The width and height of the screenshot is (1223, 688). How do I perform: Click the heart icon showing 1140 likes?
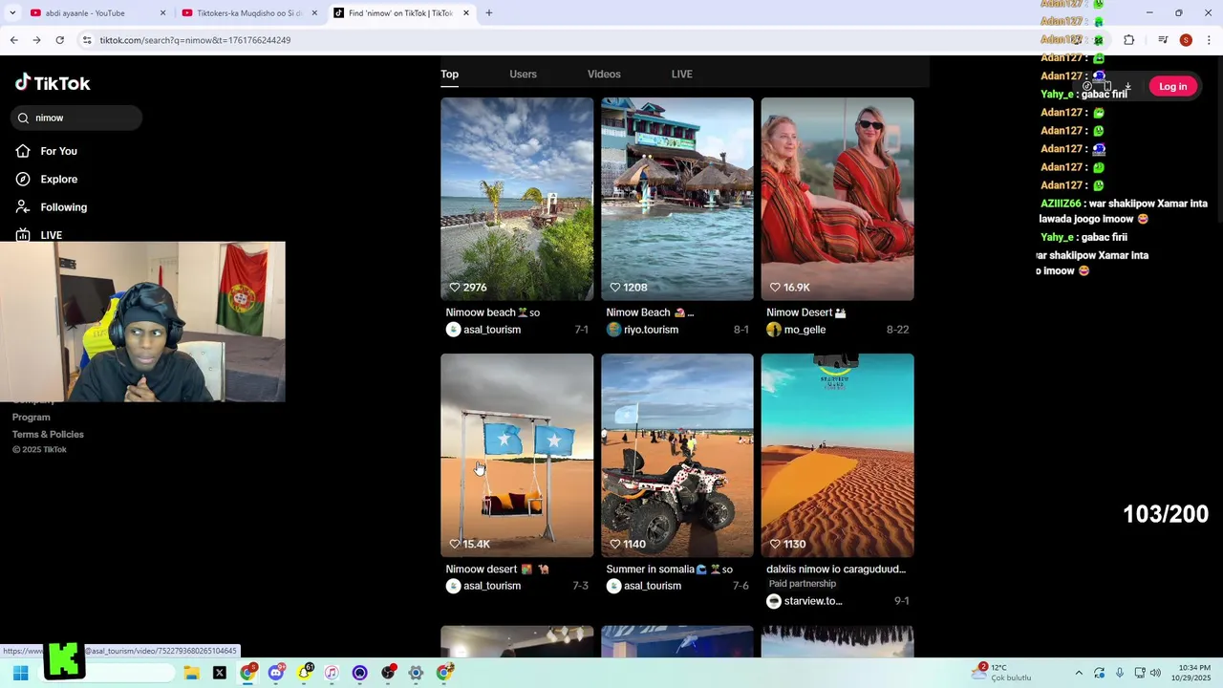(615, 544)
